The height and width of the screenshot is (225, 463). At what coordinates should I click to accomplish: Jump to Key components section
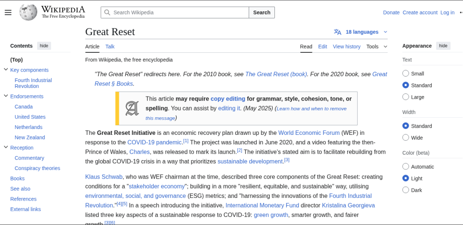tap(29, 70)
